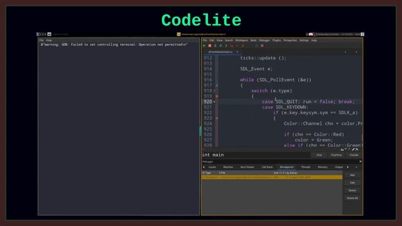Click the Pause debugger icon
This screenshot has height=226, width=402.
(215, 46)
